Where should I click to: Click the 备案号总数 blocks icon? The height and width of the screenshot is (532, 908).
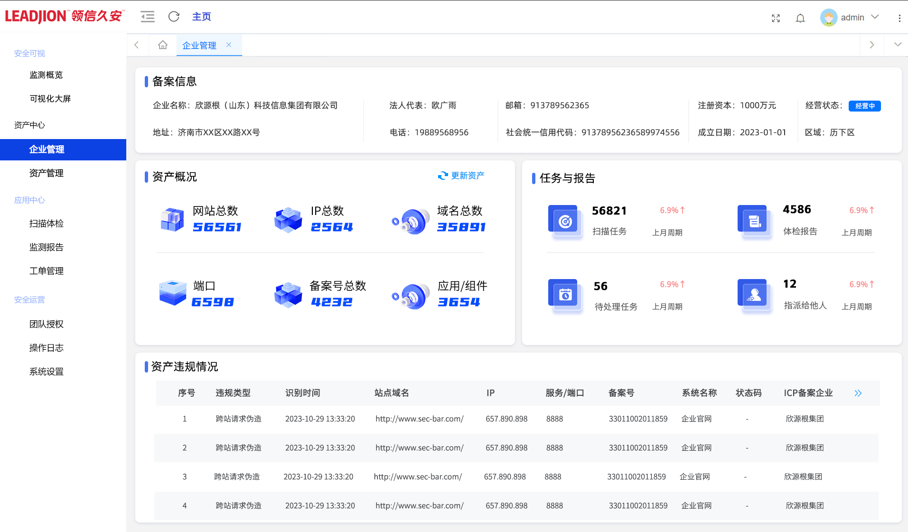point(288,295)
